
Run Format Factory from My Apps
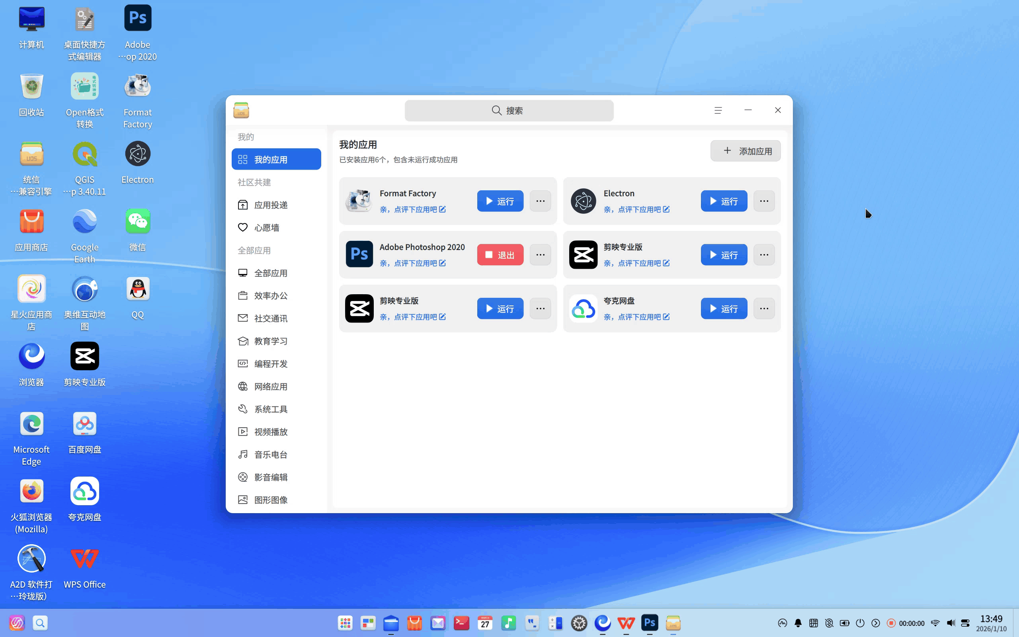pyautogui.click(x=500, y=201)
